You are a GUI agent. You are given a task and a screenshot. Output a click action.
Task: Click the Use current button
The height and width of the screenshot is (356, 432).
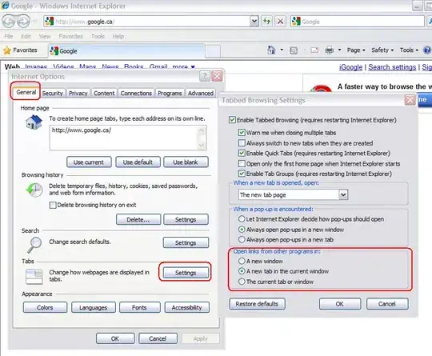[89, 162]
